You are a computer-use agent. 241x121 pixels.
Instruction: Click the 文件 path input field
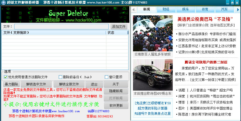pos(61,27)
